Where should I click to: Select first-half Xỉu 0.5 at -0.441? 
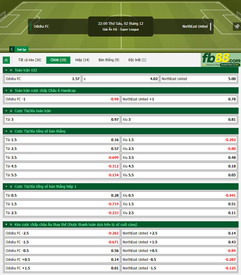coord(179,195)
